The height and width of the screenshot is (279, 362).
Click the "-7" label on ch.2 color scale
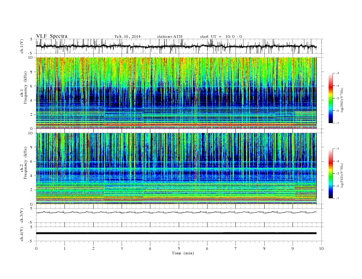[337, 198]
